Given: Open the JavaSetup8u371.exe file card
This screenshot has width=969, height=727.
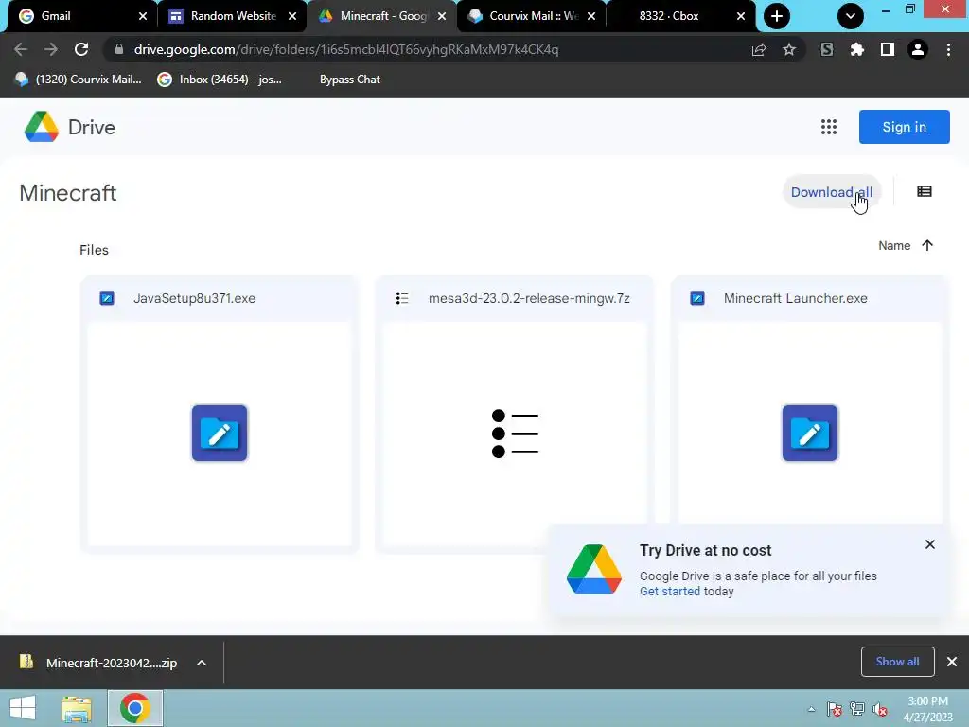Looking at the screenshot, I should point(219,414).
